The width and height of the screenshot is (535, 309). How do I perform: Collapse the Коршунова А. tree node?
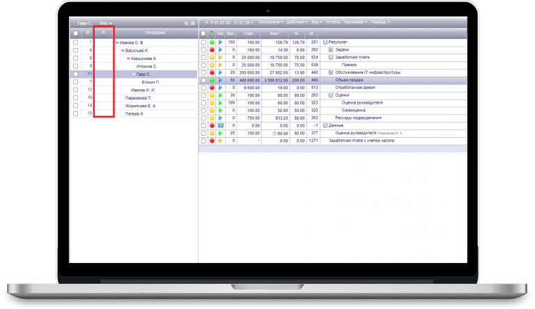pos(128,58)
